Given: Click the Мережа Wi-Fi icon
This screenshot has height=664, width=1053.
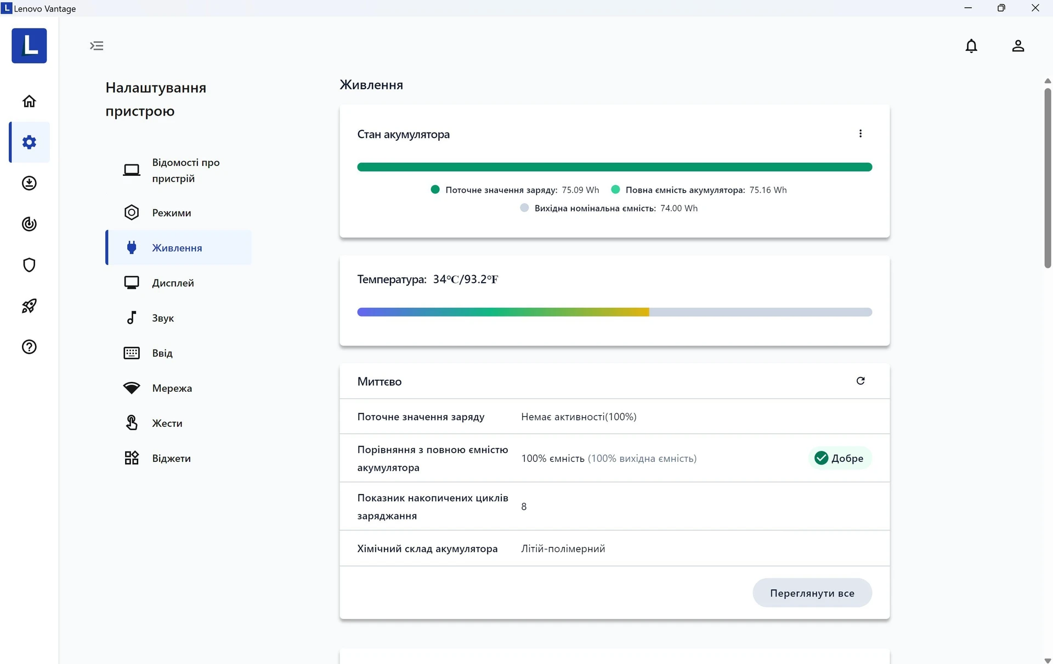Looking at the screenshot, I should pos(132,388).
